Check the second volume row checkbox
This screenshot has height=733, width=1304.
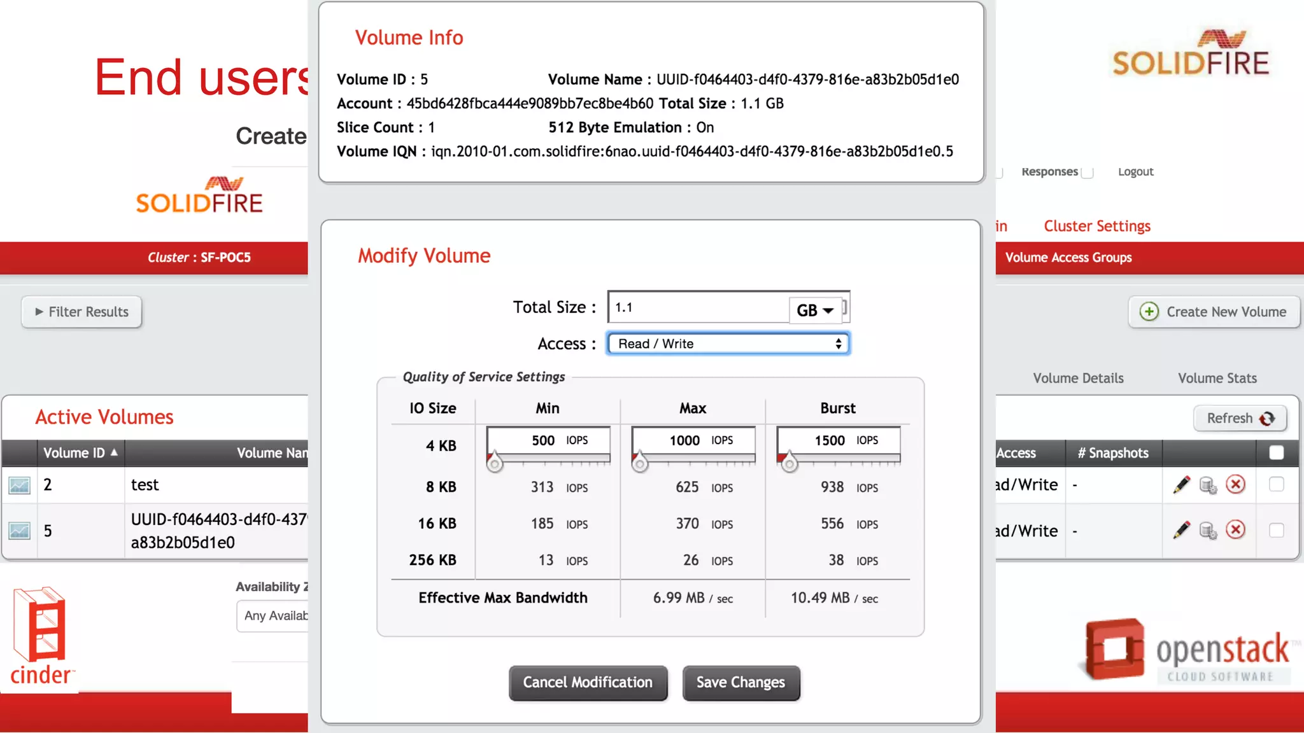[1276, 530]
